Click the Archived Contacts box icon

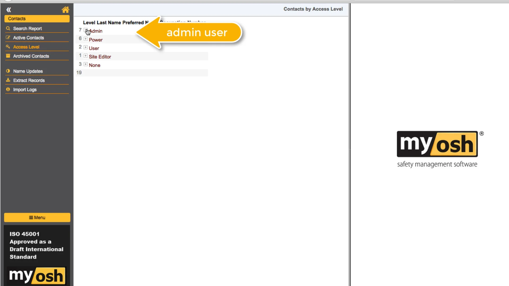pos(8,56)
